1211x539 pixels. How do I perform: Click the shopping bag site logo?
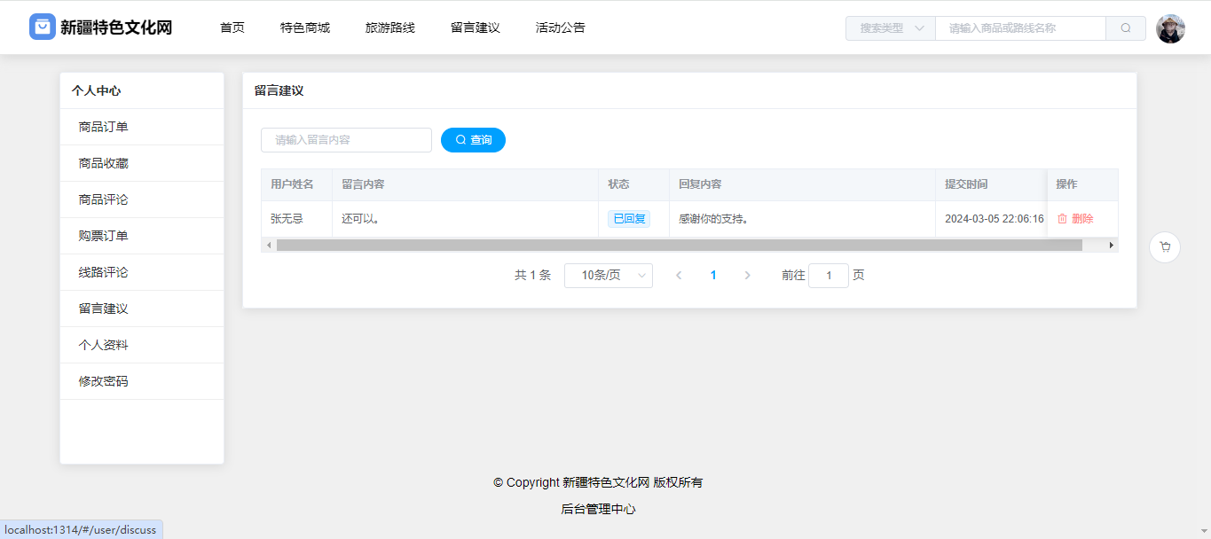(x=43, y=27)
